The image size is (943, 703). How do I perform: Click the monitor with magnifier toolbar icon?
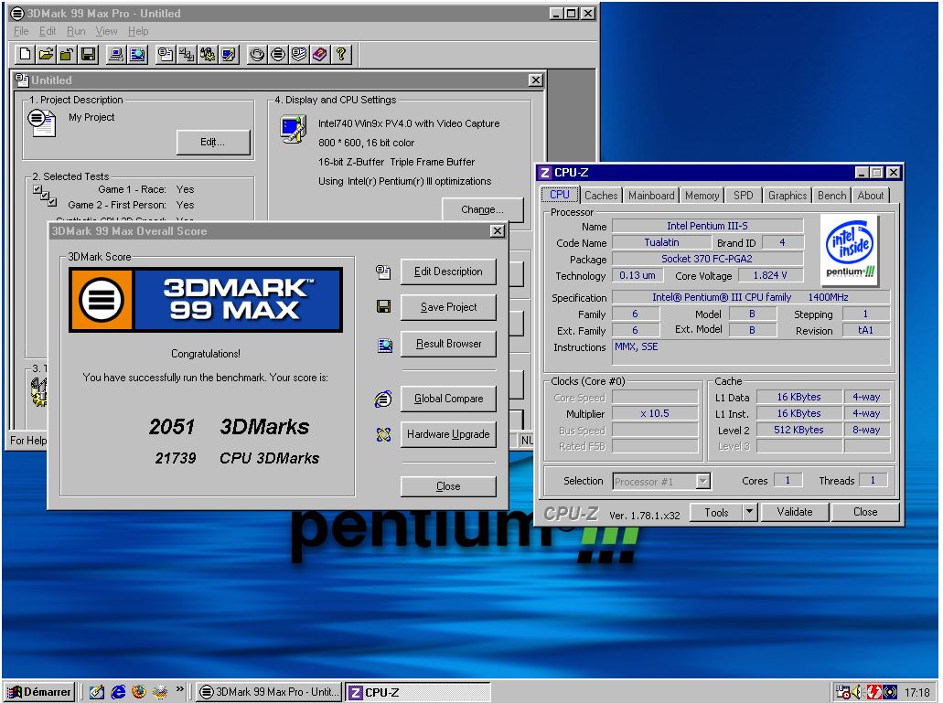point(137,55)
